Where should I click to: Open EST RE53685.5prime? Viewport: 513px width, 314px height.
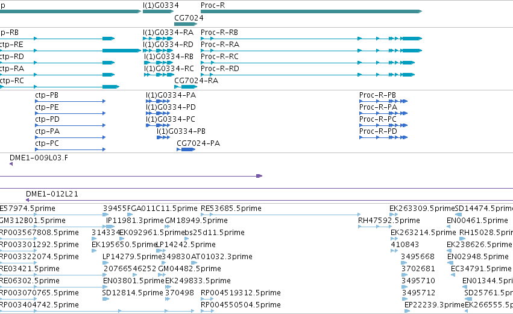[231, 209]
